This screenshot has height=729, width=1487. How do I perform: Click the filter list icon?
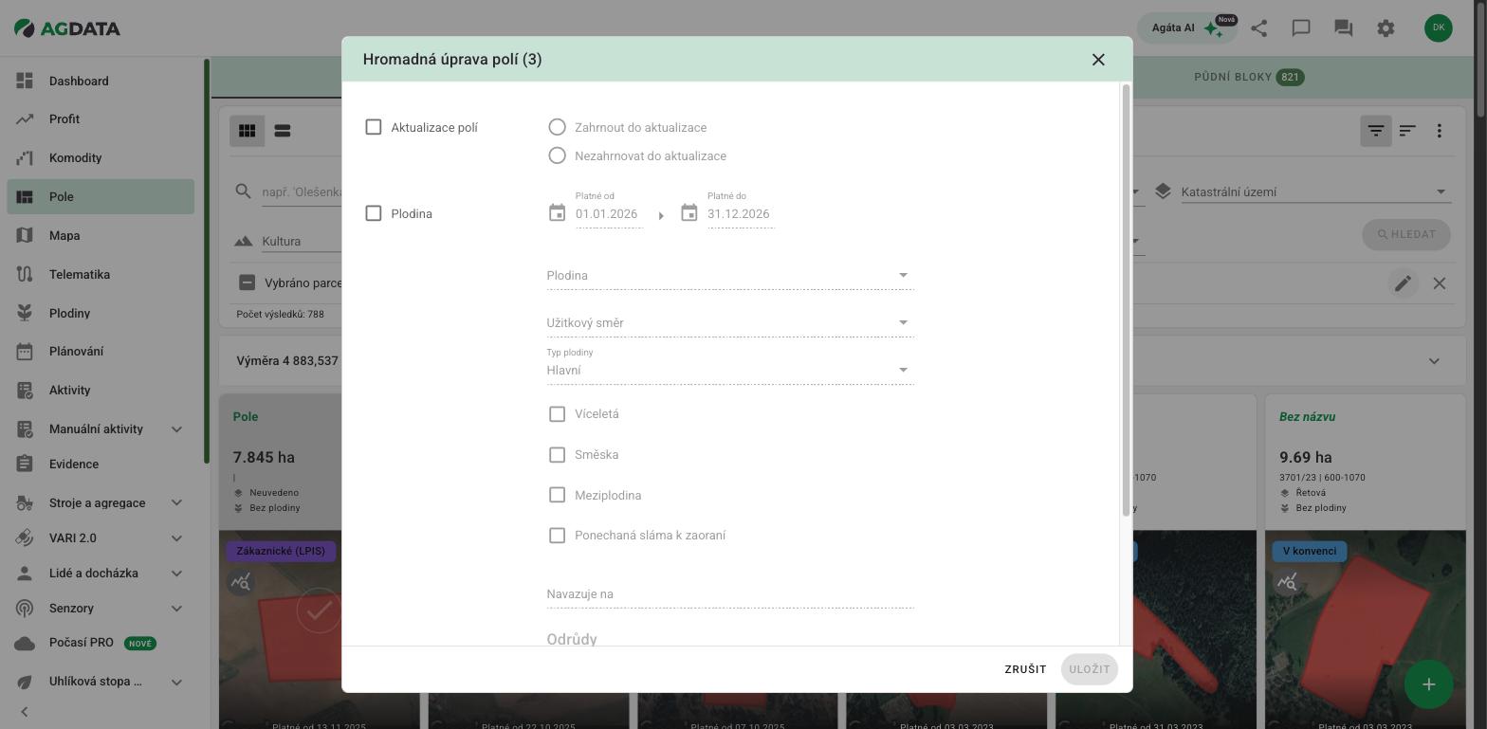point(1376,131)
